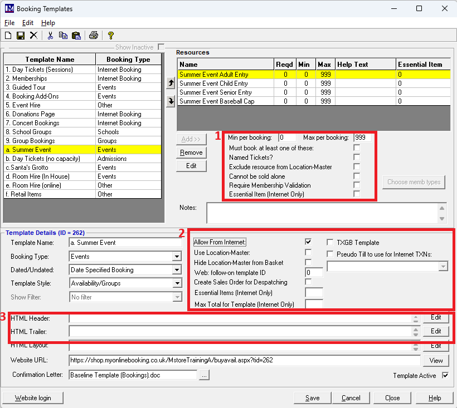Tick Exclude resource from Location-Master
This screenshot has width=457, height=408.
pyautogui.click(x=357, y=166)
